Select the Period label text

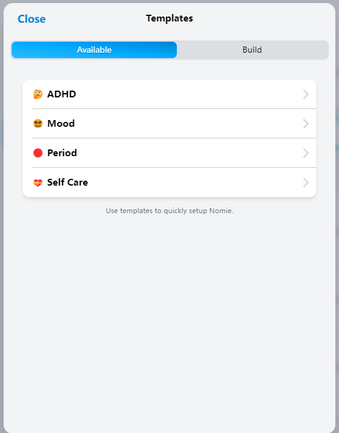coord(62,152)
